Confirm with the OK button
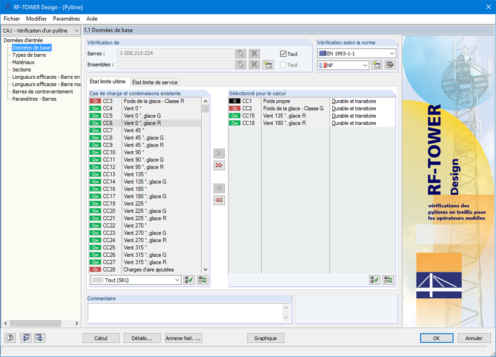Viewport: 496px width, 357px height. coord(436,338)
